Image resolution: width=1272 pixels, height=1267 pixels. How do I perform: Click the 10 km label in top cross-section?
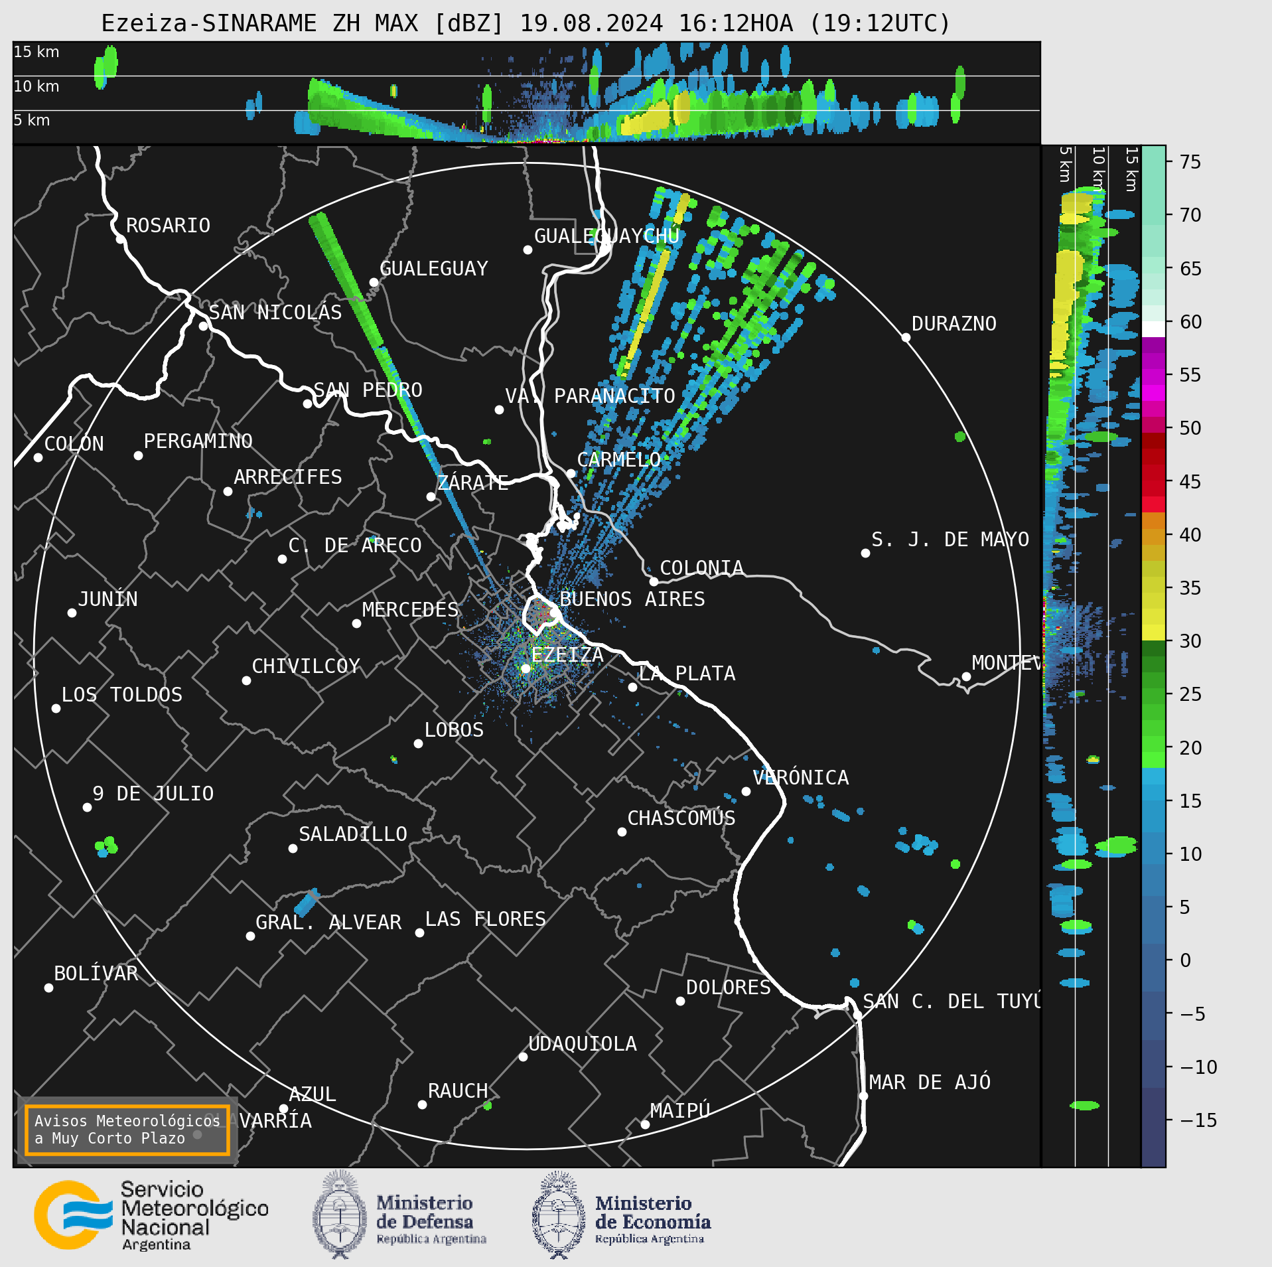[36, 86]
